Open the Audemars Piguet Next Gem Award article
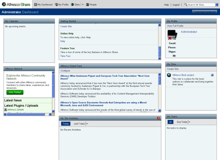 pos(105,77)
